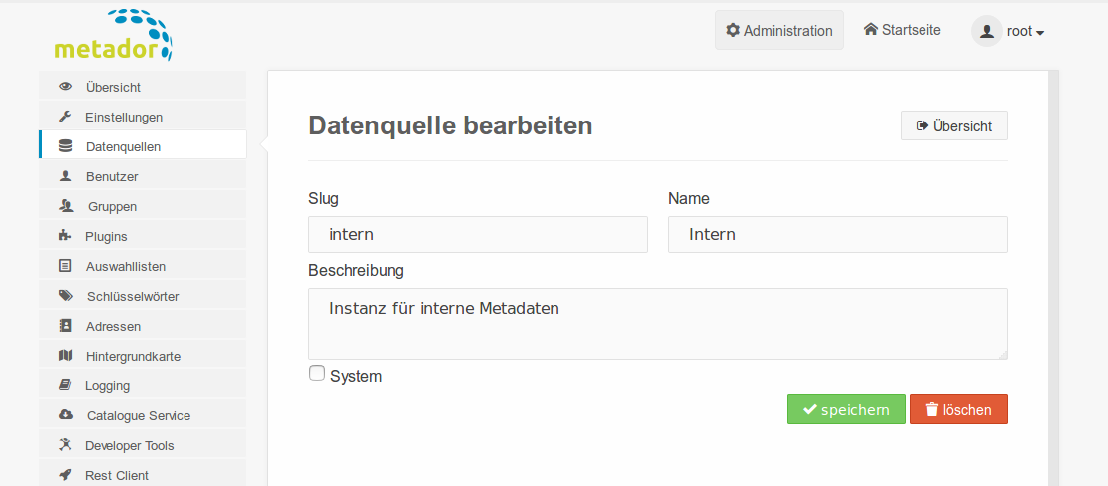The width and height of the screenshot is (1108, 486).
Task: Toggle the System checkbox
Action: coord(316,373)
